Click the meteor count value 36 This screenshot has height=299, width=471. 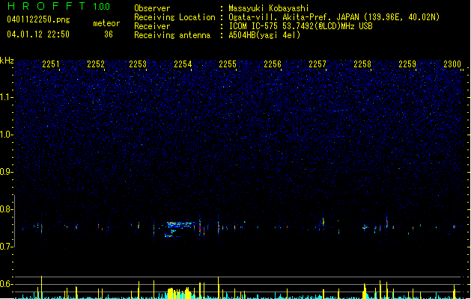109,34
